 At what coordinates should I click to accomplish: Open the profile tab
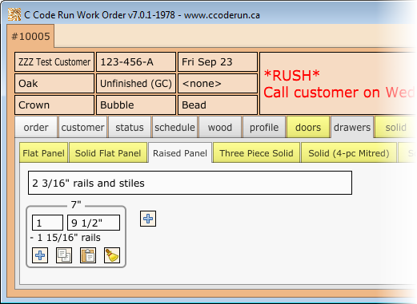[x=264, y=127]
